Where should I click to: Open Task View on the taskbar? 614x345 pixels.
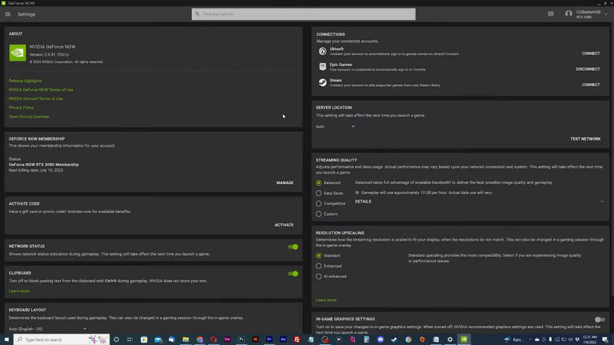click(130, 340)
